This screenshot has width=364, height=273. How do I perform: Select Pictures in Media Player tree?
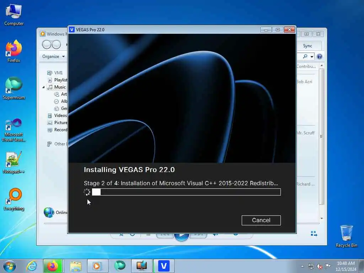57,123
